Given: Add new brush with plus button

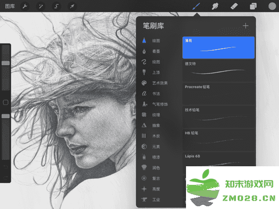Looking at the screenshot, I should click(246, 26).
